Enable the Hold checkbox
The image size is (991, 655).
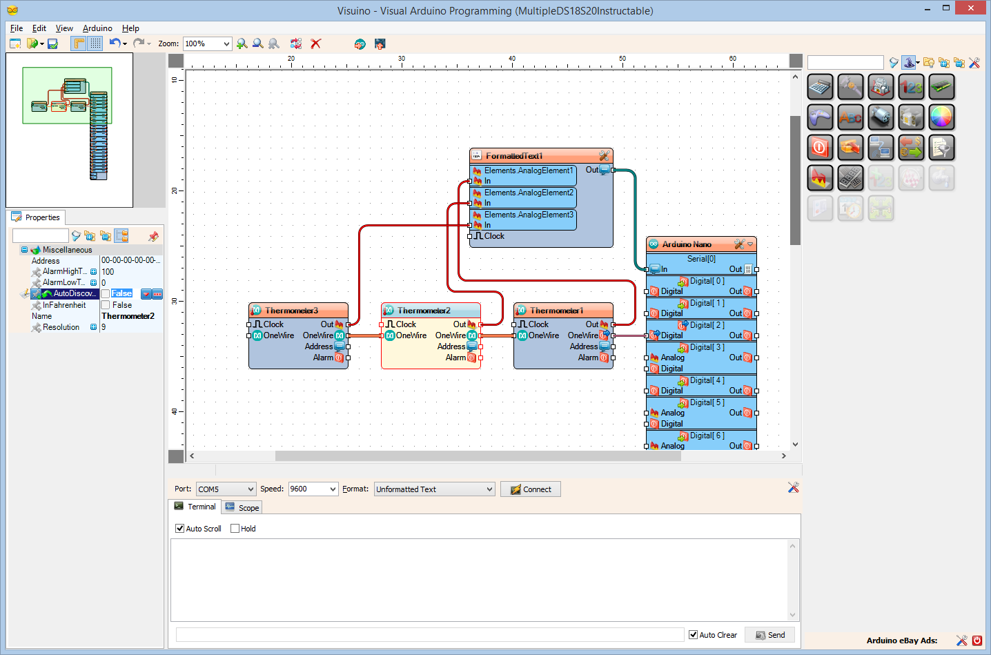click(235, 529)
